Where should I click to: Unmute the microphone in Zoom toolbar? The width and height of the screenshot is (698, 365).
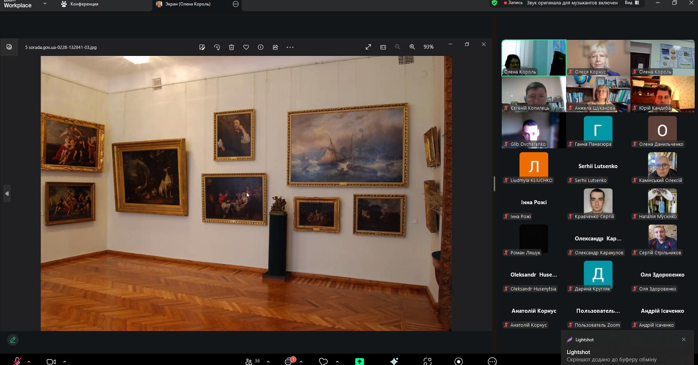tap(17, 361)
